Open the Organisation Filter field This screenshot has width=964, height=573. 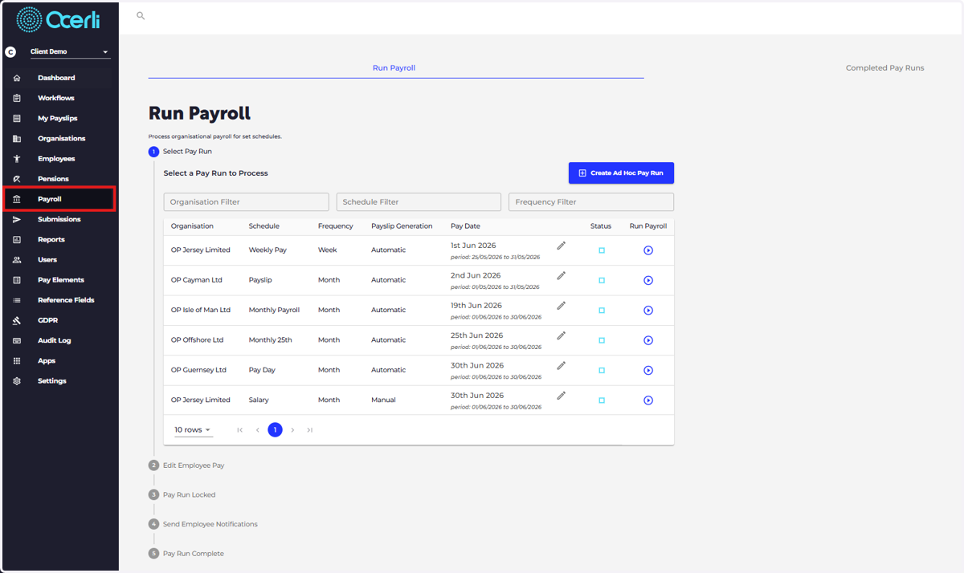coord(246,202)
